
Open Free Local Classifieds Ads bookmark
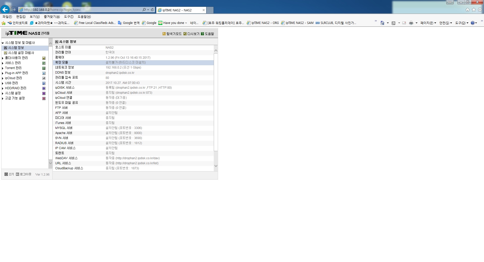[x=95, y=23]
